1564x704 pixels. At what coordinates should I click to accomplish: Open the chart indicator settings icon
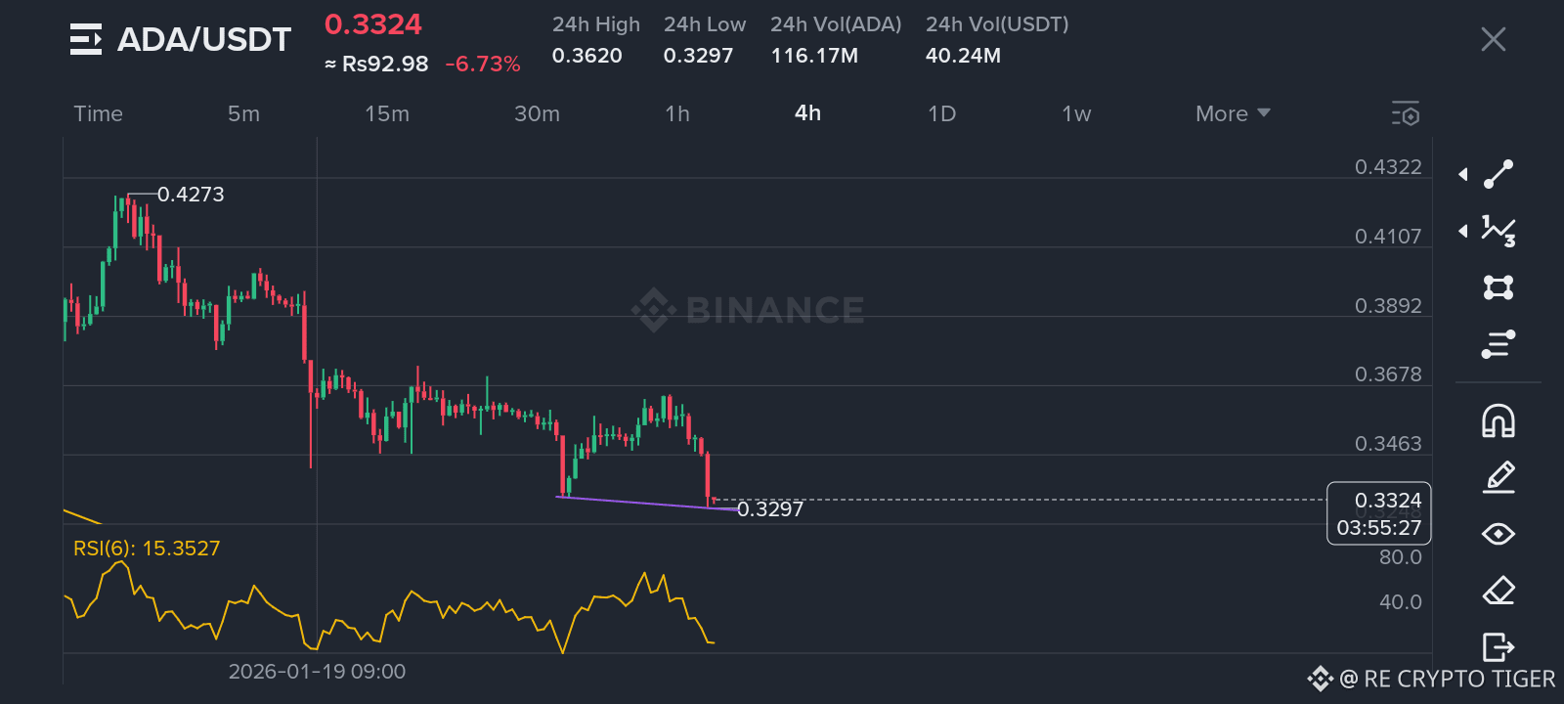[x=1406, y=113]
